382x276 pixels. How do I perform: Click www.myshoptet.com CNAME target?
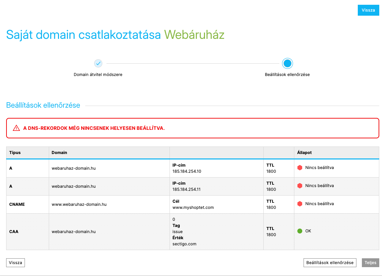point(193,208)
